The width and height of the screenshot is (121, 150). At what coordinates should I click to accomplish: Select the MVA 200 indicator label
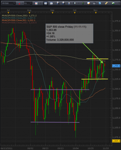[19, 15]
